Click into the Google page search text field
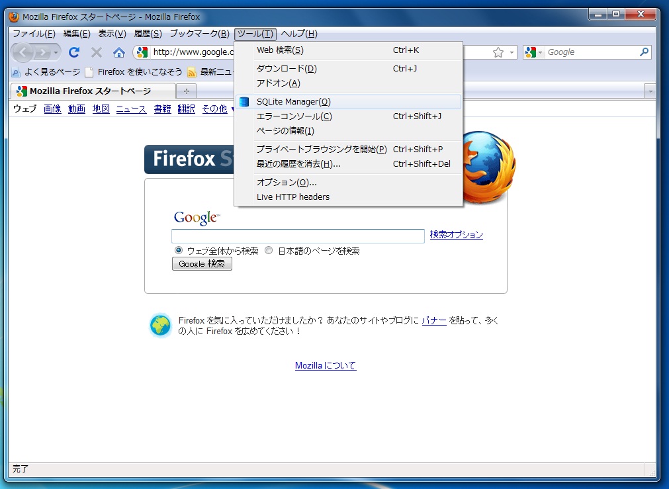Viewport: 669px width, 489px height. pyautogui.click(x=298, y=236)
